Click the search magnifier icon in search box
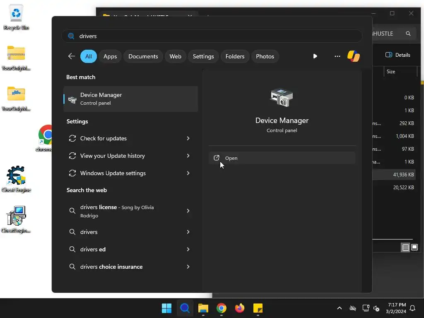424x318 pixels. [71, 36]
